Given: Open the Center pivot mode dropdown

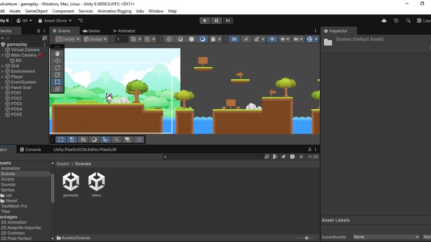Looking at the screenshot, I should pos(68,39).
